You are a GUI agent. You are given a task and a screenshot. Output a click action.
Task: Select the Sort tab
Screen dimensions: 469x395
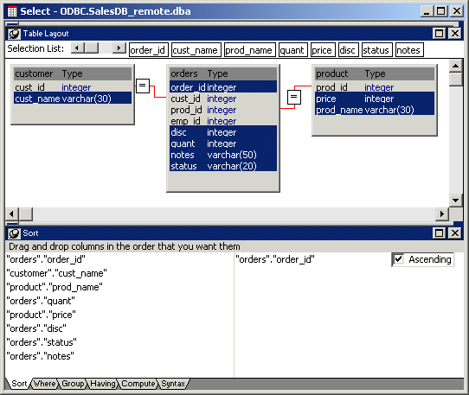18,384
